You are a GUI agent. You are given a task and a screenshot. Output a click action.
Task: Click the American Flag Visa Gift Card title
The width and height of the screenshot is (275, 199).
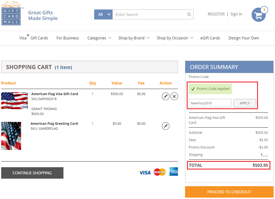[x=54, y=94]
